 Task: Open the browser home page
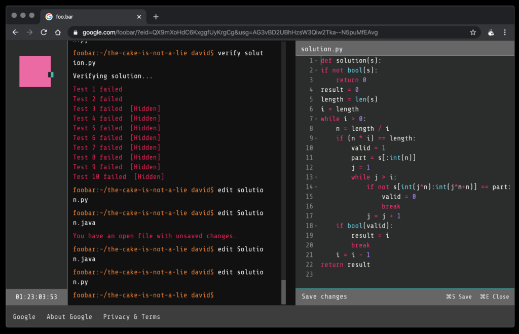[x=58, y=32]
